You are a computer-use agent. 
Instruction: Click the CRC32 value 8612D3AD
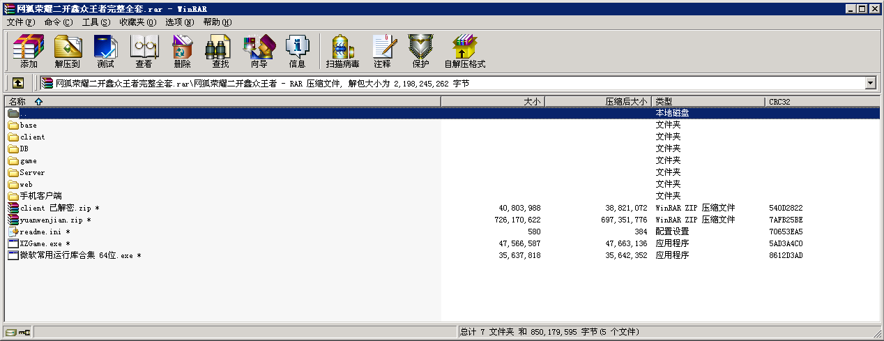(786, 256)
